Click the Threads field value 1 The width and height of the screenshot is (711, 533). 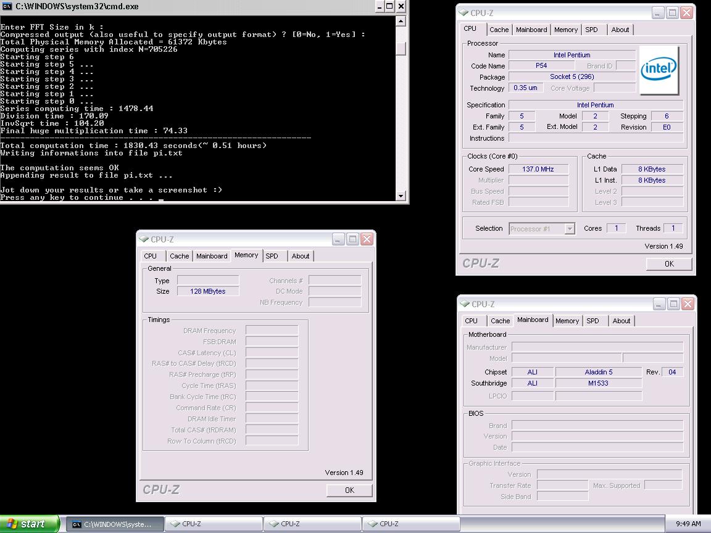673,228
